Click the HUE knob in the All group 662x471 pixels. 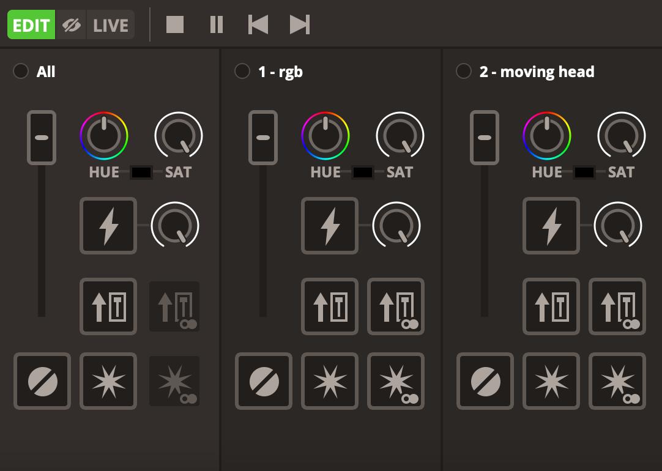pyautogui.click(x=104, y=136)
